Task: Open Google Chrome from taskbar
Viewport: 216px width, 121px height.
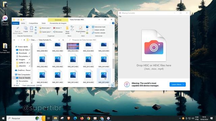Action: (88, 118)
